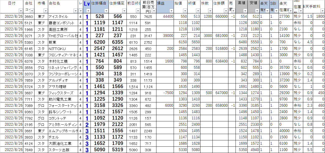Open the 会社コード column filter dropdown
The image size is (325, 153).
tap(32, 11)
